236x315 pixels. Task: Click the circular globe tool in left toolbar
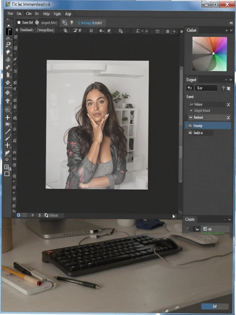coord(8,110)
